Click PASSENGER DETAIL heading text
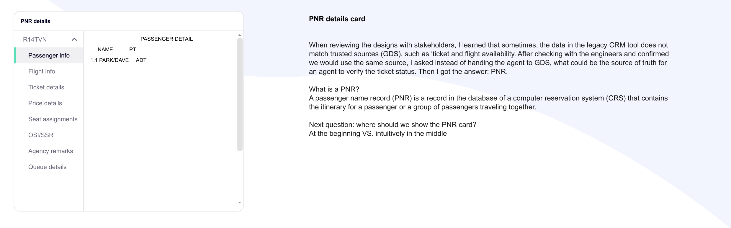731x228 pixels. pyautogui.click(x=166, y=39)
